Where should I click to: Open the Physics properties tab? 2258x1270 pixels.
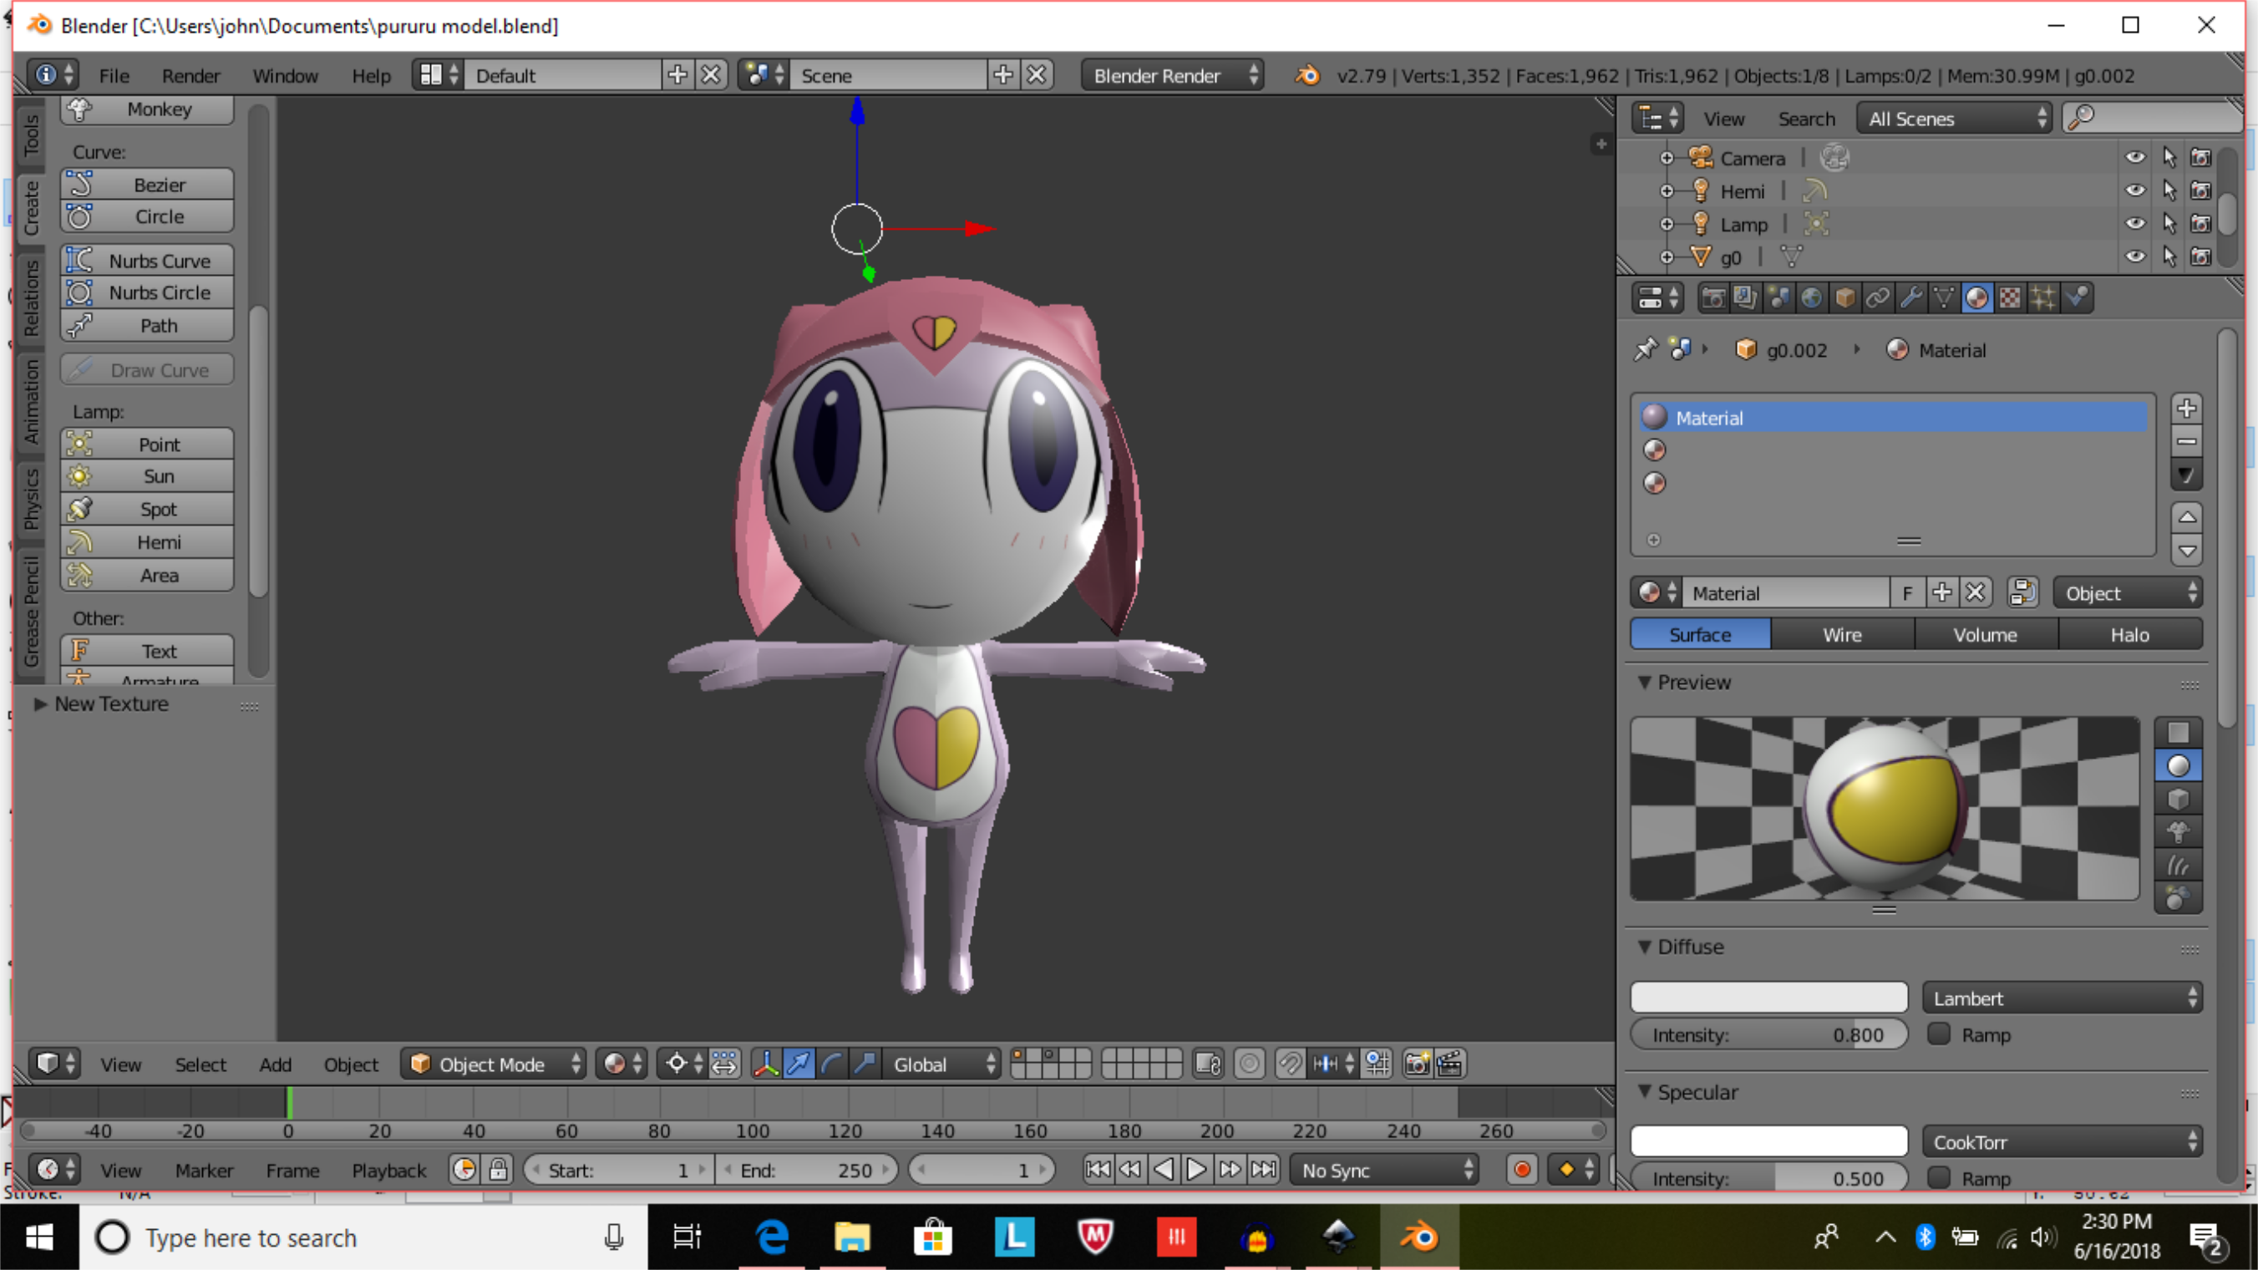click(x=2077, y=298)
